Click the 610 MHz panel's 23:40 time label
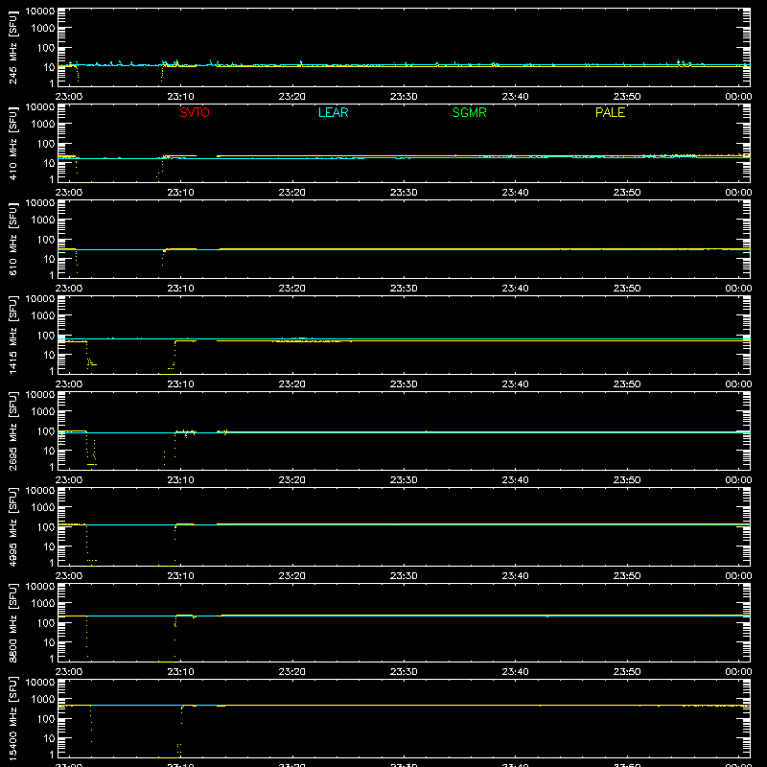 (515, 289)
